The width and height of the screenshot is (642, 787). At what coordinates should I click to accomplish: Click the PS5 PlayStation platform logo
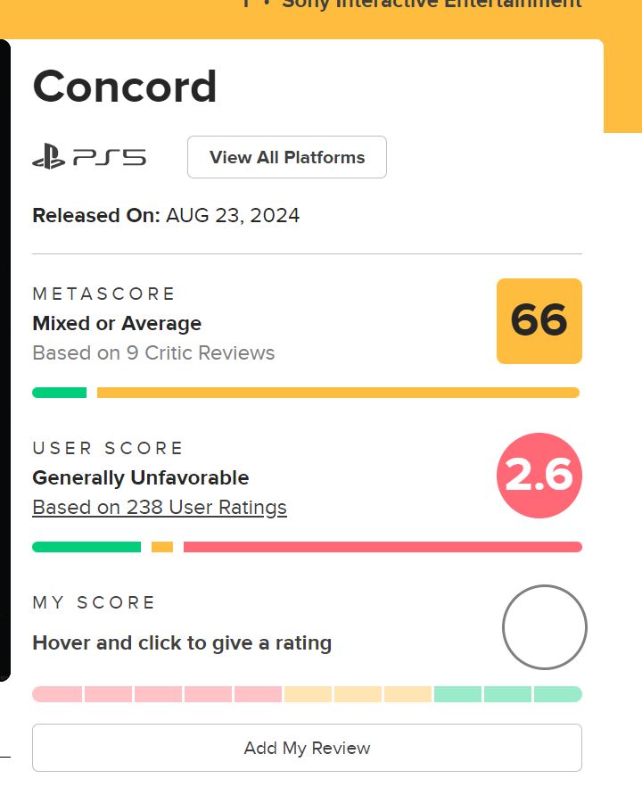89,157
